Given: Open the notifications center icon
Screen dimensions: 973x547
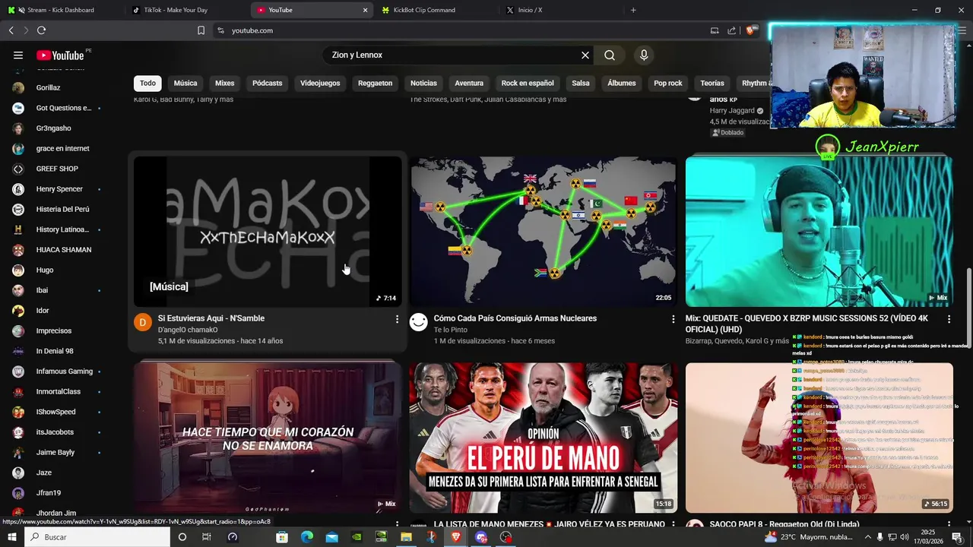Looking at the screenshot, I should (x=957, y=537).
